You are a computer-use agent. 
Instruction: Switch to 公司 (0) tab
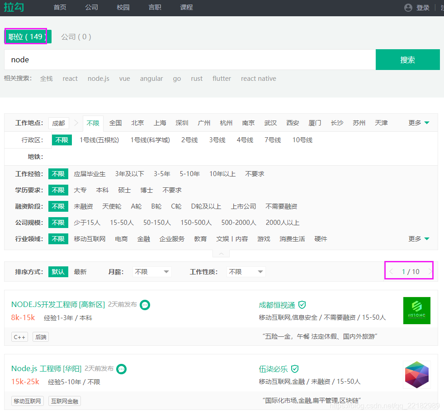point(76,37)
